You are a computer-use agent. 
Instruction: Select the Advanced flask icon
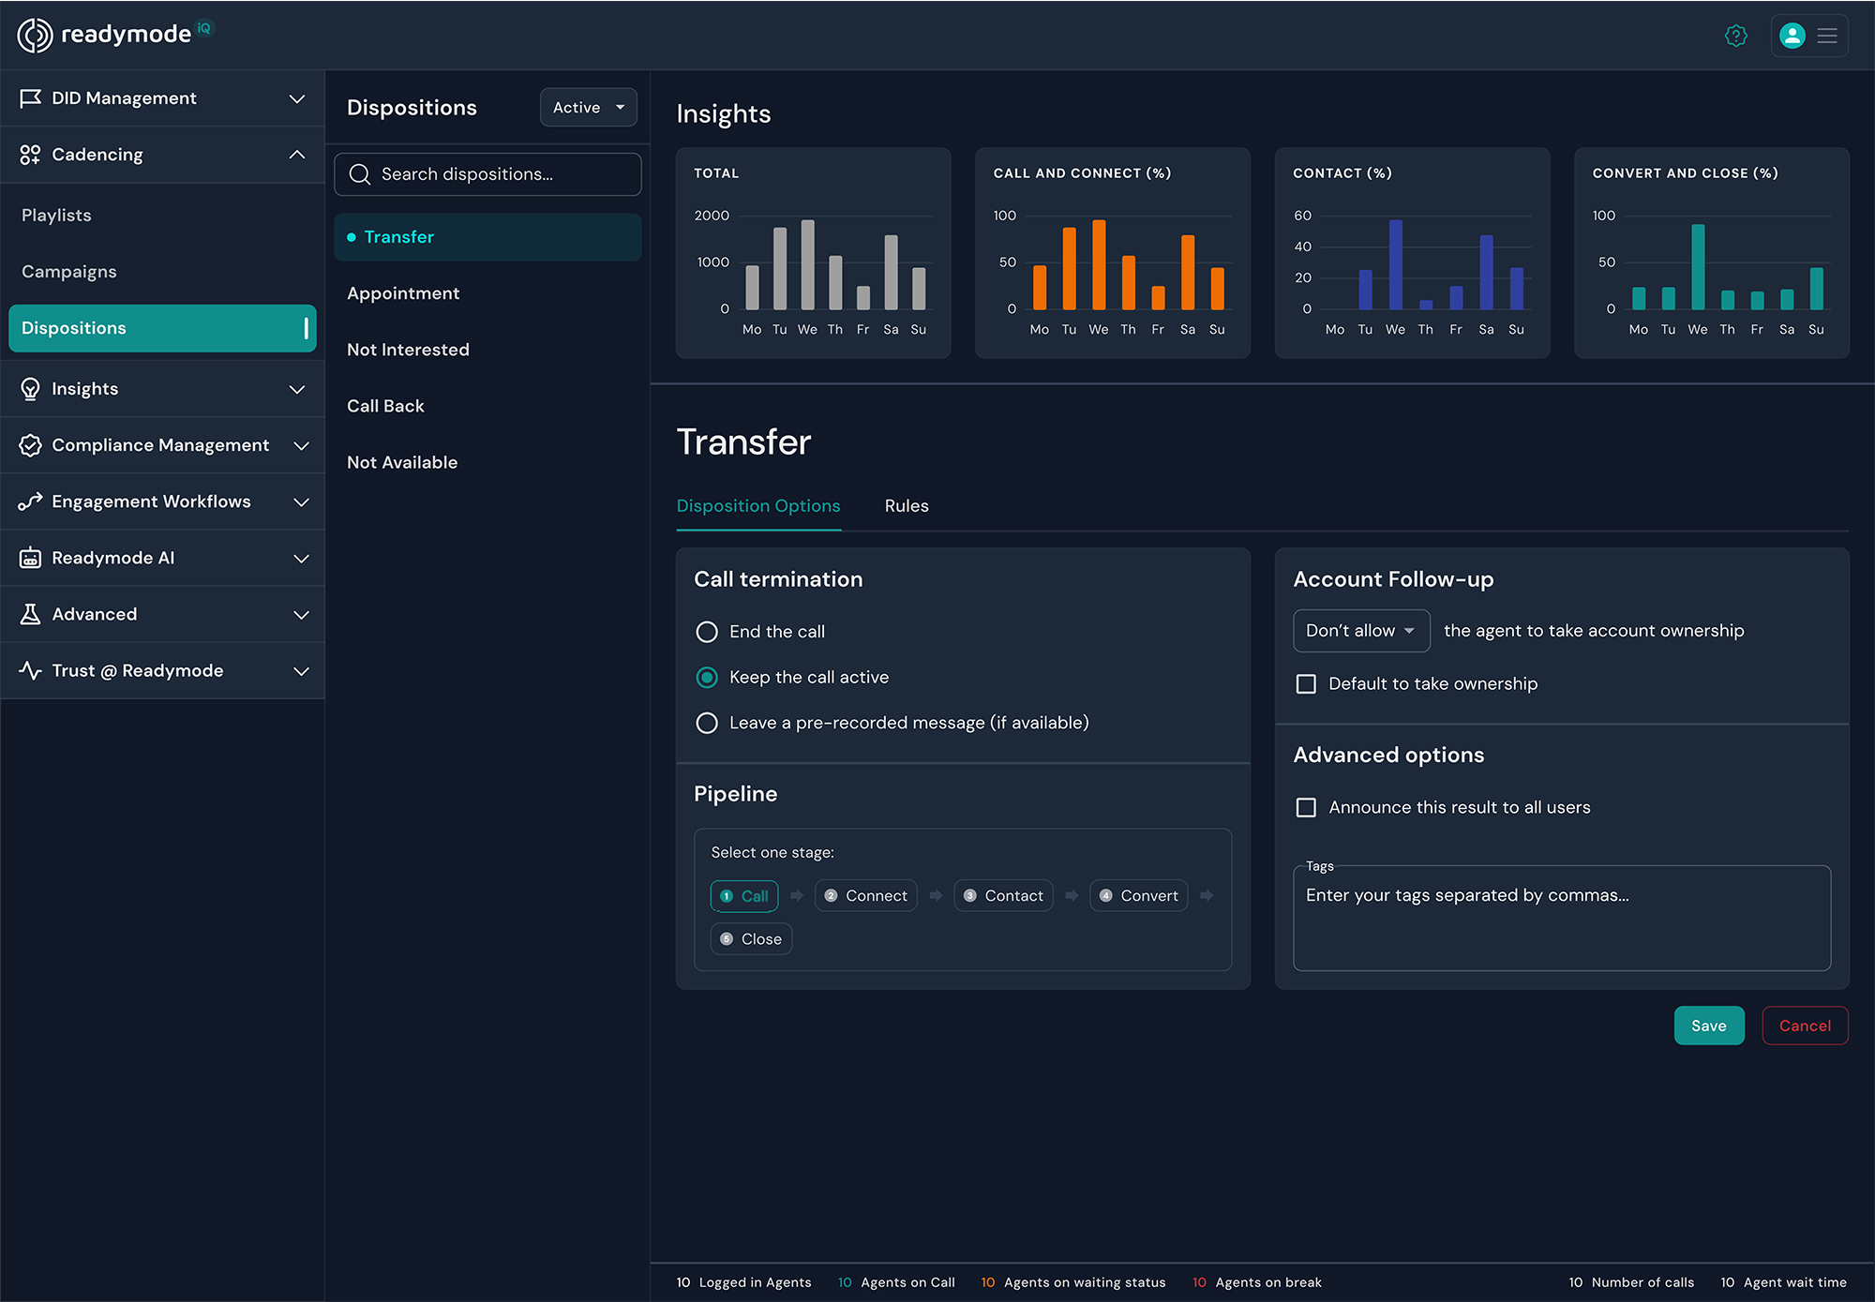pos(31,614)
